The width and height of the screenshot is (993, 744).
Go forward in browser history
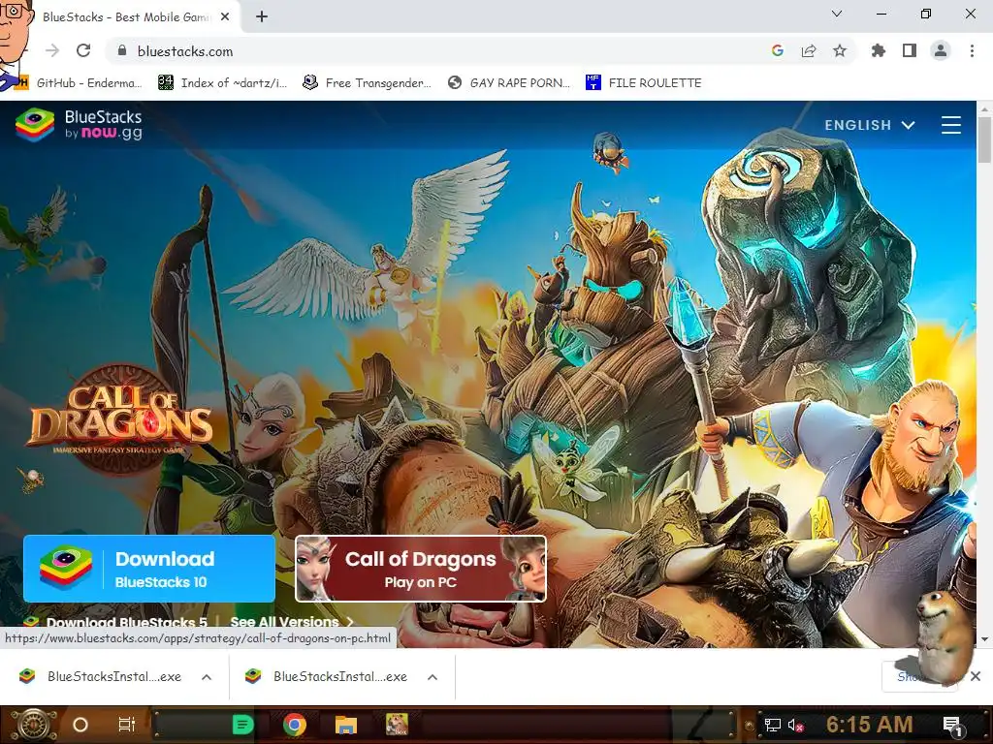pyautogui.click(x=52, y=50)
